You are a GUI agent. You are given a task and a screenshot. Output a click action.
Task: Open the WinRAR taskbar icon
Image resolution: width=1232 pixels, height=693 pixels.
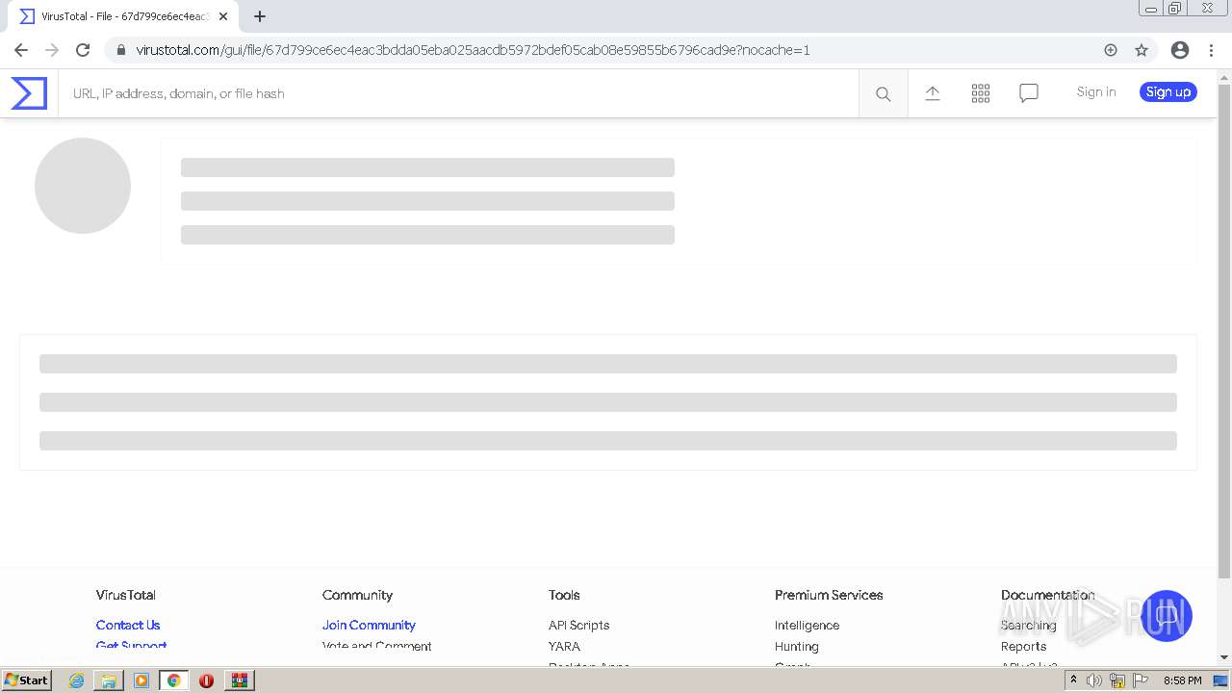coord(240,680)
